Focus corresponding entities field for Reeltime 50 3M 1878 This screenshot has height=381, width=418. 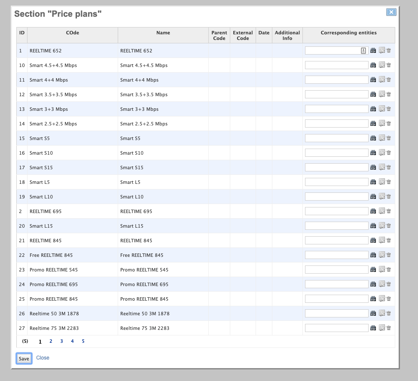point(336,313)
